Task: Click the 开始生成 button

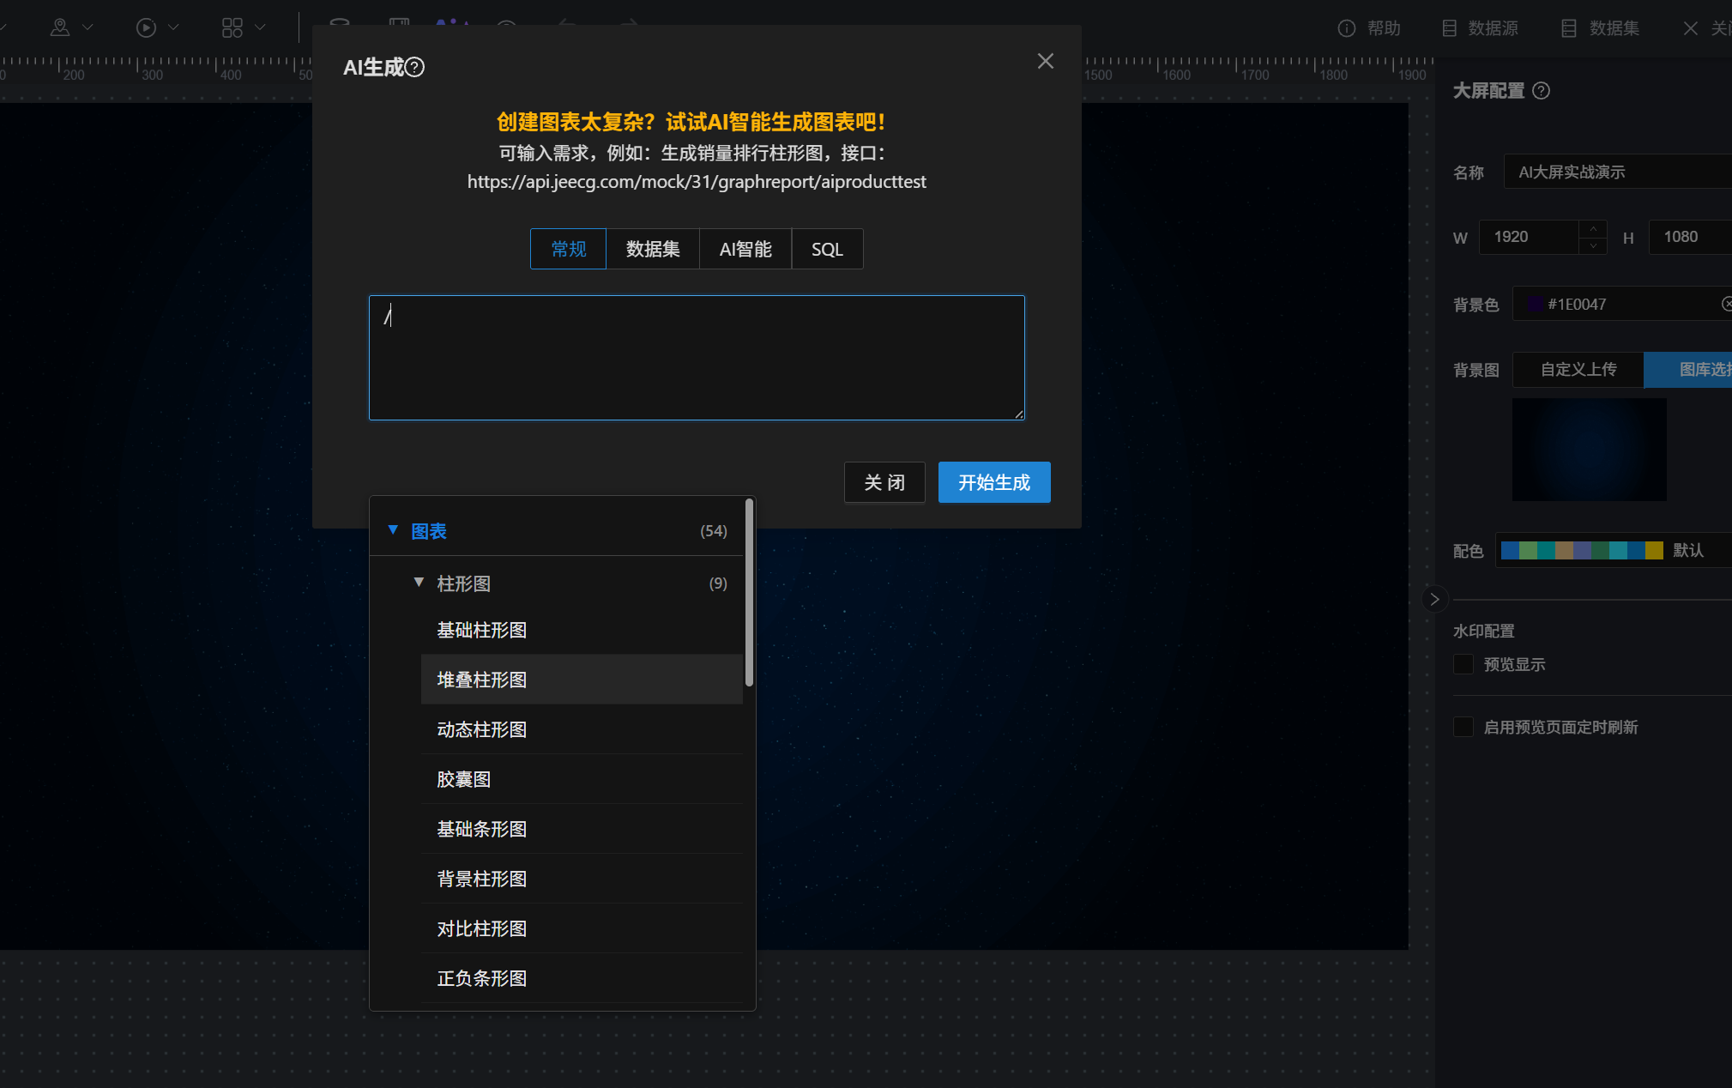Action: click(x=993, y=482)
